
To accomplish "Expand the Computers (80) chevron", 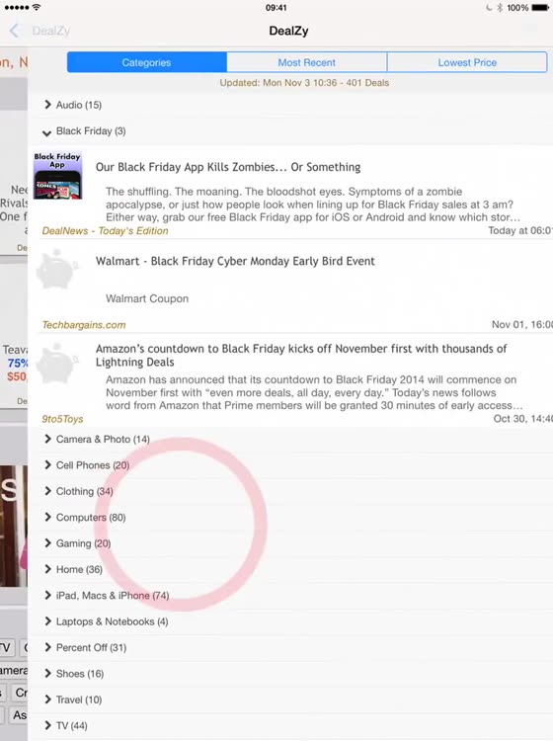I will click(x=47, y=517).
